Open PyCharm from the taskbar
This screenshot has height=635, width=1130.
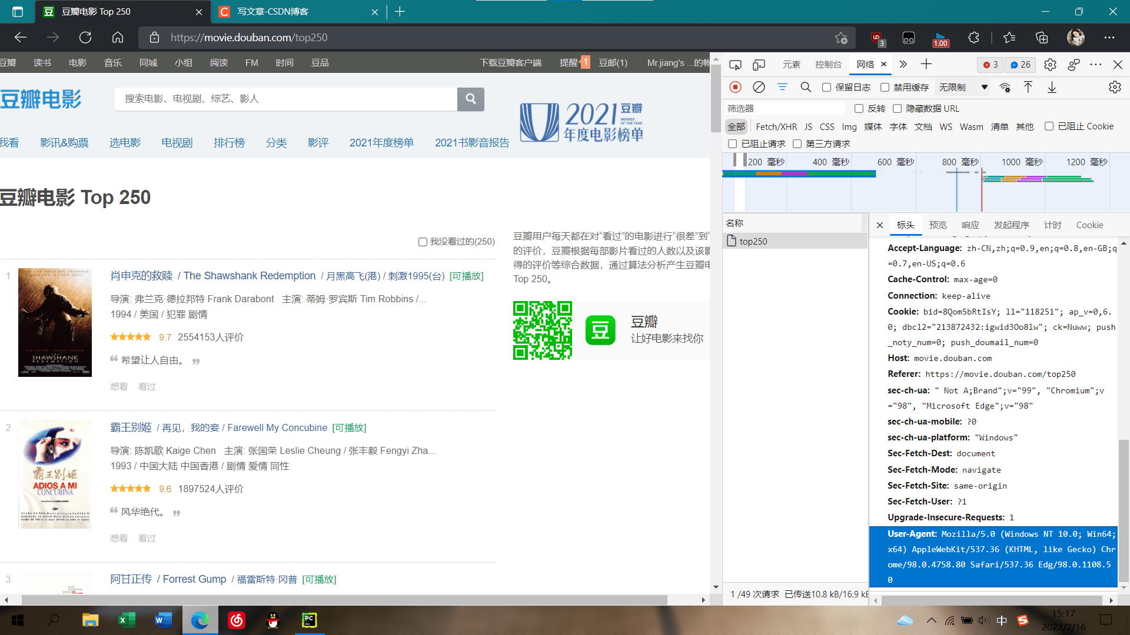coord(309,620)
